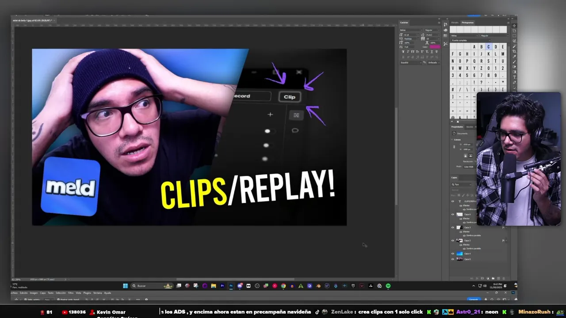The width and height of the screenshot is (566, 318).
Task: Open the Fuente completa glyph filter dropdown
Action: pos(471,41)
